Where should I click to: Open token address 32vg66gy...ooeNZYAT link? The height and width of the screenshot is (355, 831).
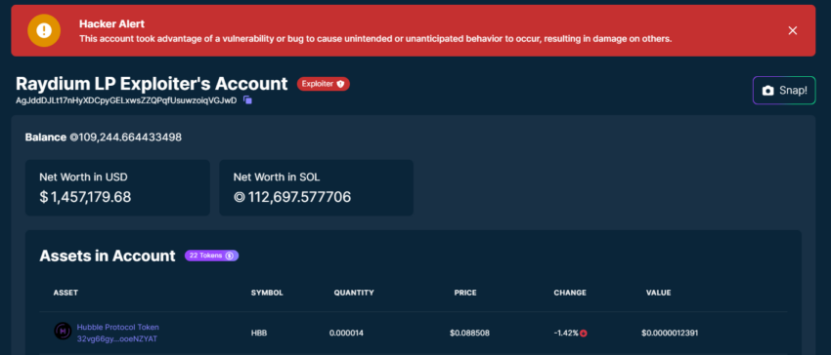click(x=117, y=338)
